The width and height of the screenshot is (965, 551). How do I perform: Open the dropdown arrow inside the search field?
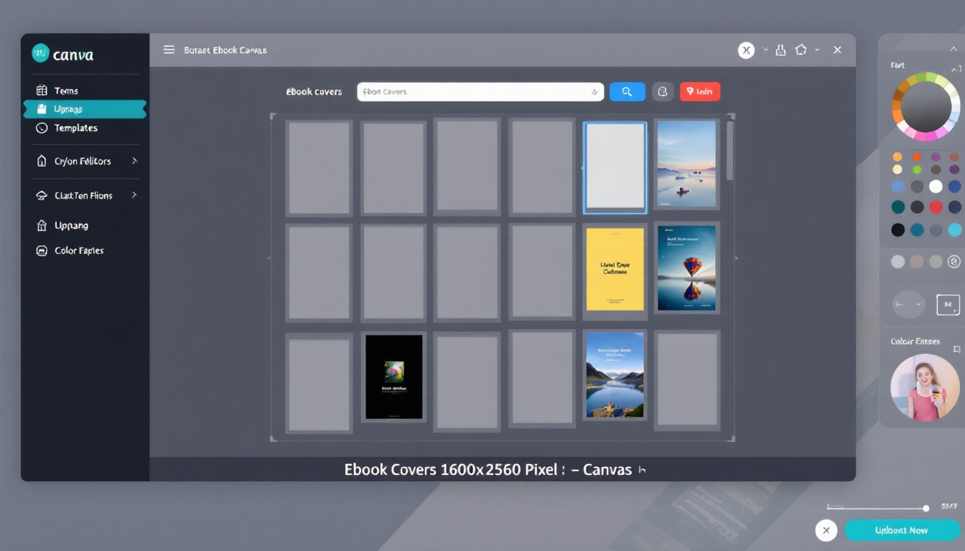pyautogui.click(x=594, y=92)
